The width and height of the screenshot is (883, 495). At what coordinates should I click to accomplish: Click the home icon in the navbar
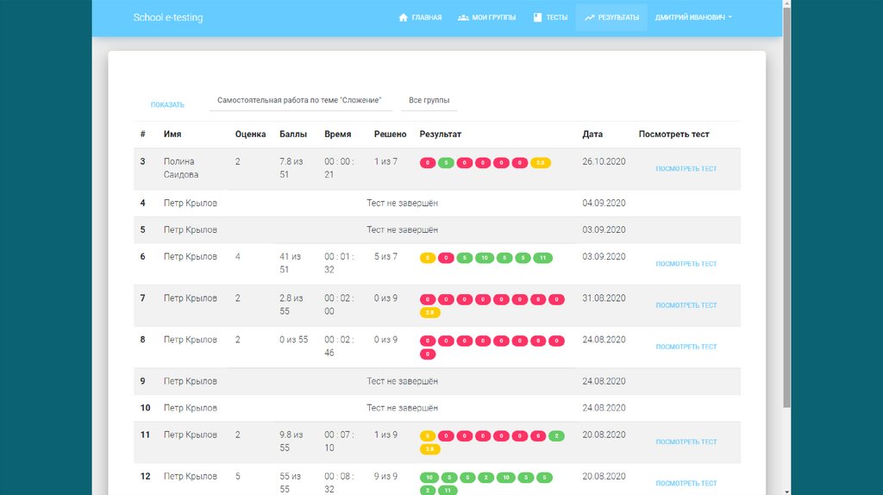click(x=403, y=17)
